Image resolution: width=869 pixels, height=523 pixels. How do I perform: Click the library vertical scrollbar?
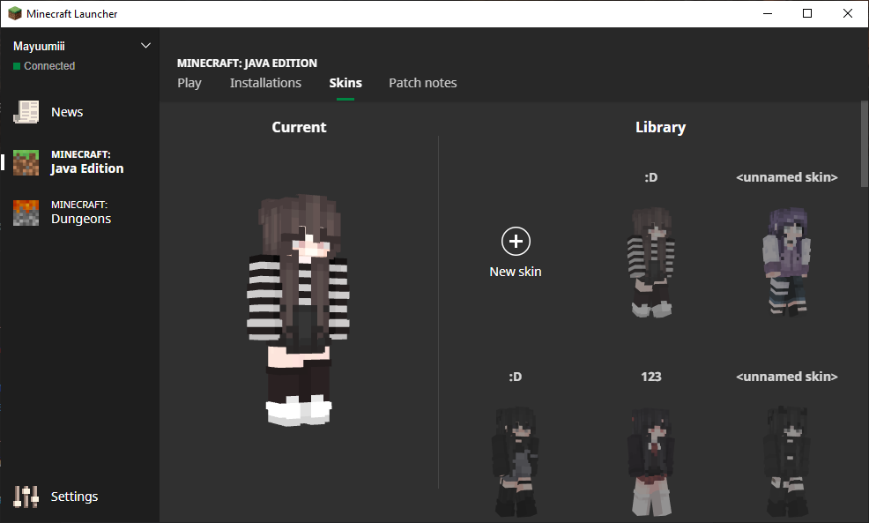click(x=865, y=144)
